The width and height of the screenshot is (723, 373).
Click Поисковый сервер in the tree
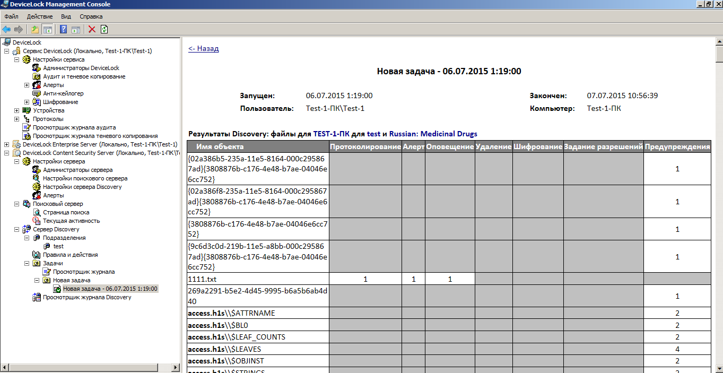[x=58, y=204]
